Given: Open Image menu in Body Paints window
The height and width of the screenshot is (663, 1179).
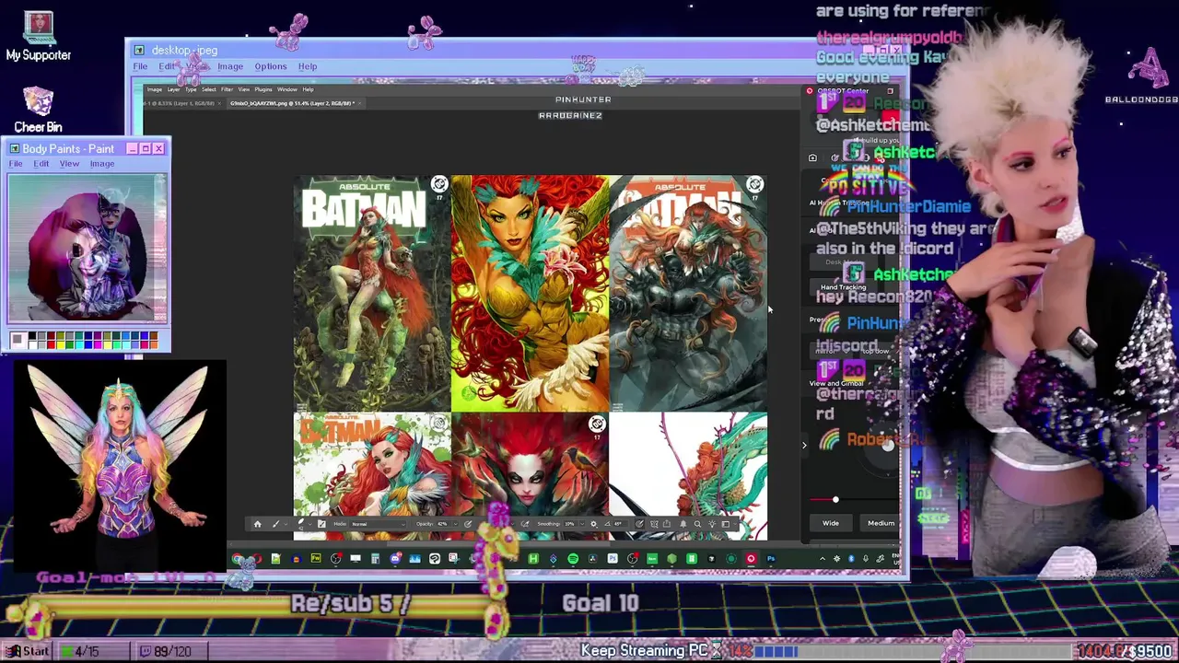Looking at the screenshot, I should coord(102,164).
